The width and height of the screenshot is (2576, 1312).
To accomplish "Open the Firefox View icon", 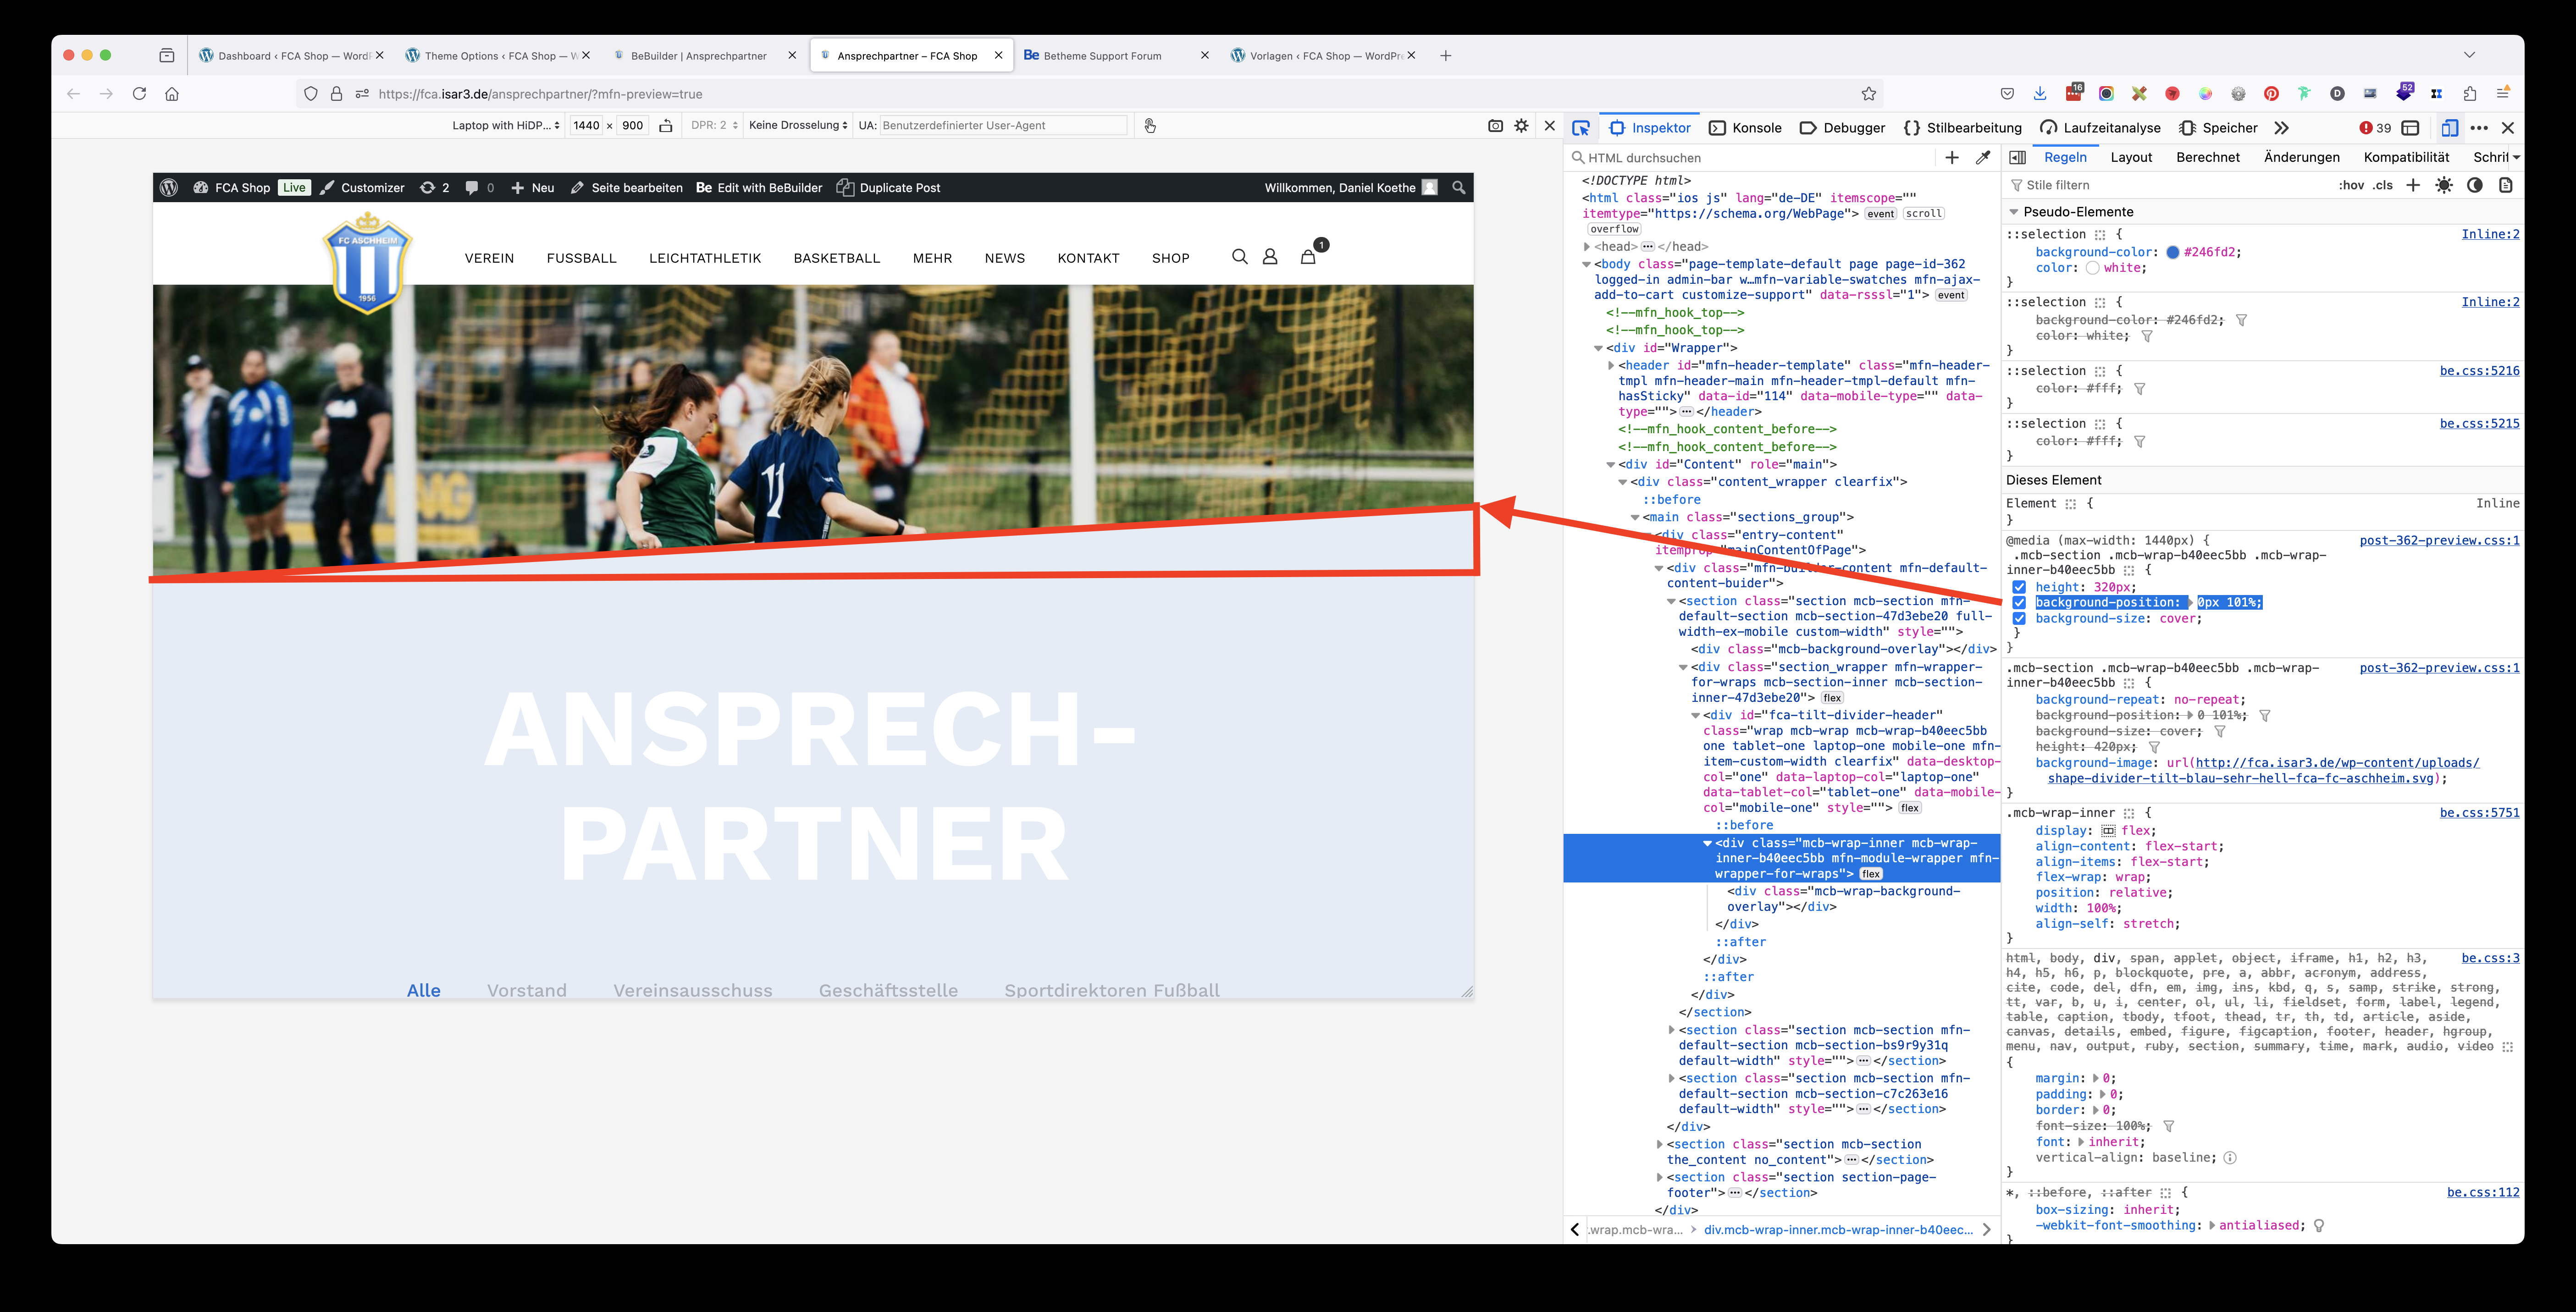I will pos(166,56).
